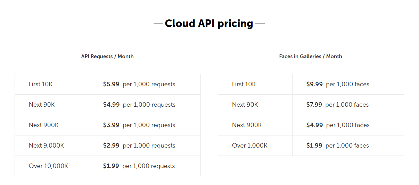This screenshot has height=185, width=419.
Task: Select Next 90K tier in API Requests table
Action: tap(42, 105)
